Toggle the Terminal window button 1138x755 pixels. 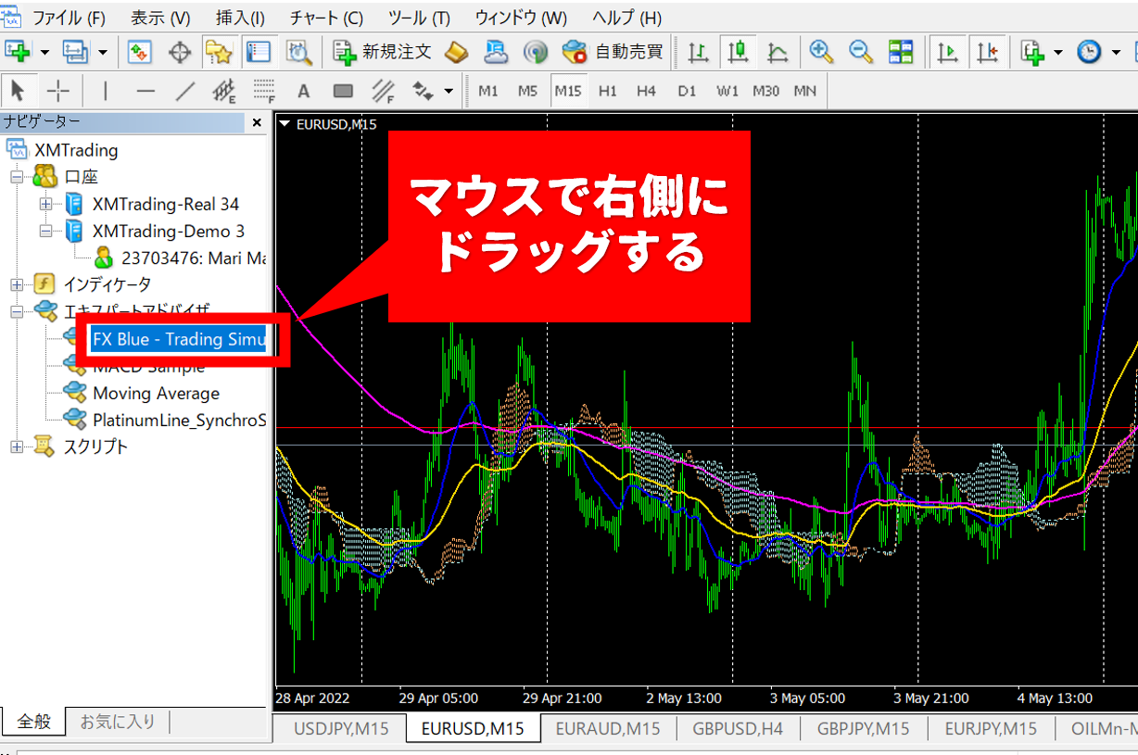tap(258, 52)
